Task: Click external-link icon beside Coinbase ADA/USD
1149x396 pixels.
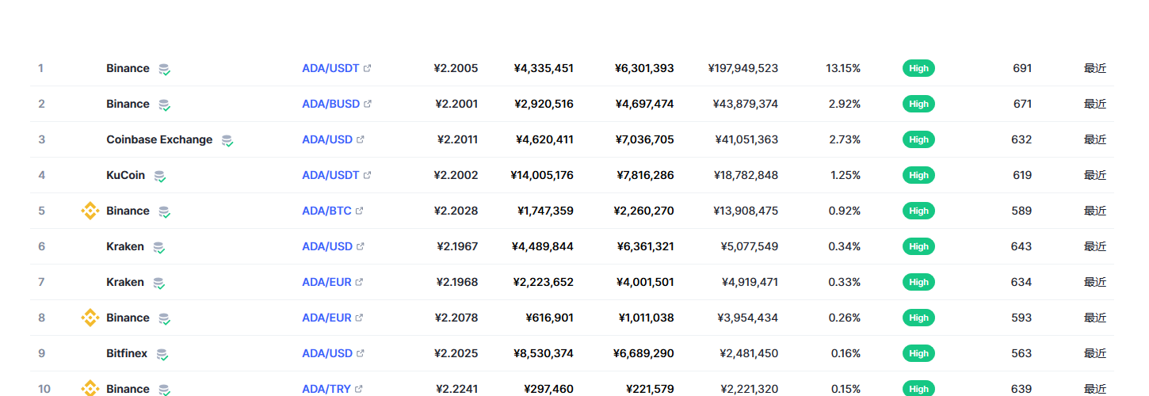Action: coord(361,139)
